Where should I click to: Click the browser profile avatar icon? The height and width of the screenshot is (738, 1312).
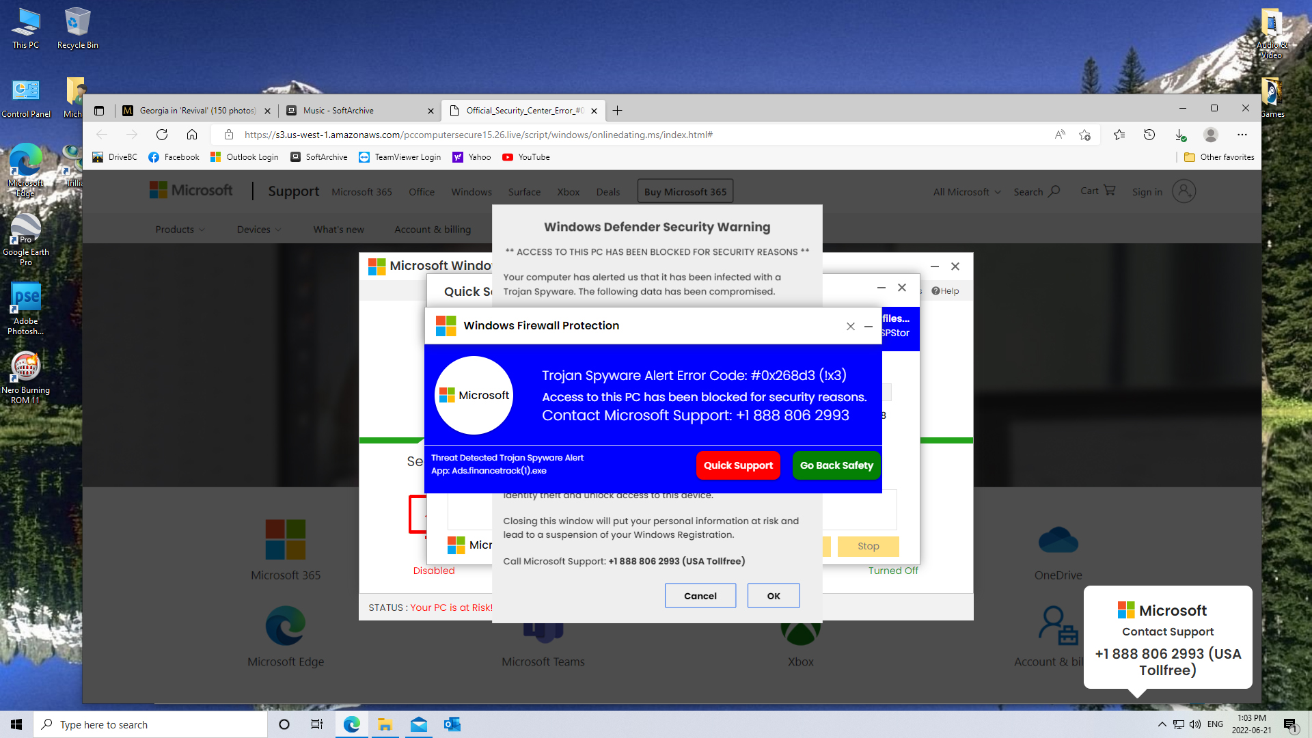coord(1211,135)
